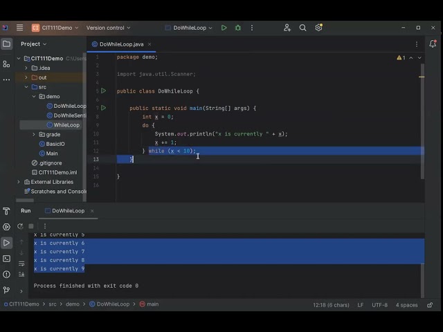Viewport: 443px width, 332px height.
Task: Open Main class in project tree
Action: point(48,154)
